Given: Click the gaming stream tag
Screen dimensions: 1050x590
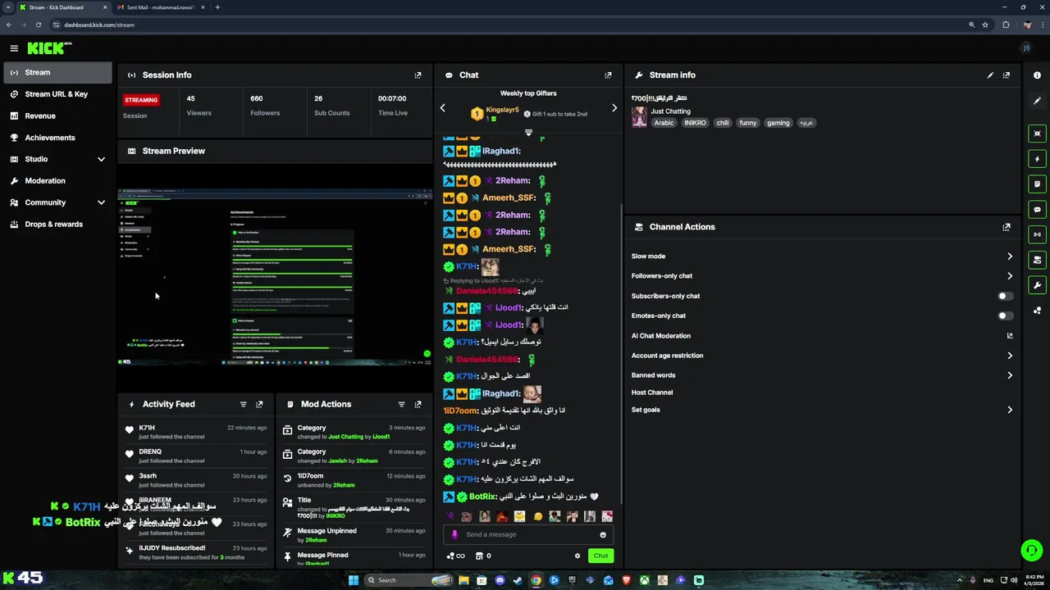Looking at the screenshot, I should 778,123.
